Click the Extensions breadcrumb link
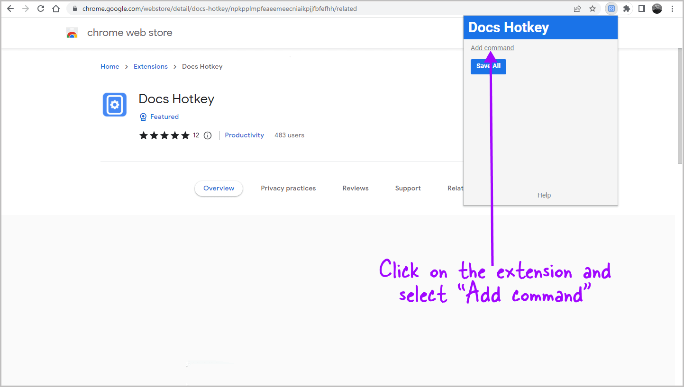The image size is (684, 387). point(150,66)
